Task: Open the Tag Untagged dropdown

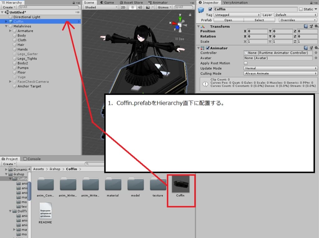Action: 237,15
